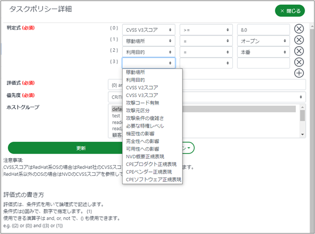The image size is (315, 234).
Task: Select CPEベンダー正規表現 option
Action: coord(149,172)
